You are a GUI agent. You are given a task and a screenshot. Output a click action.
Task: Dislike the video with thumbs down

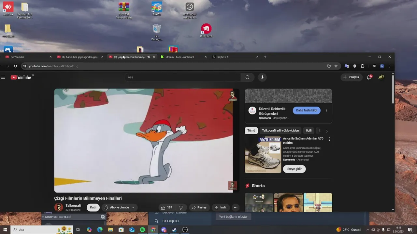181,207
